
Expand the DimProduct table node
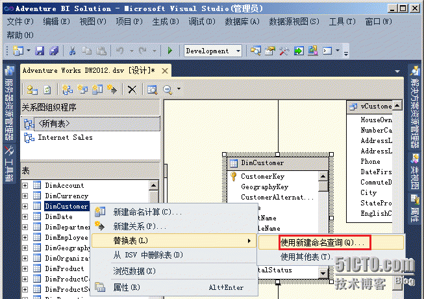tap(25, 268)
